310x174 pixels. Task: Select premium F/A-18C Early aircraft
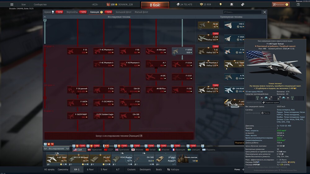208,90
